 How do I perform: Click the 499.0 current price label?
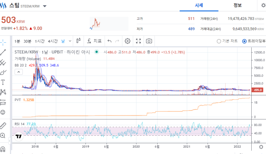[257, 90]
